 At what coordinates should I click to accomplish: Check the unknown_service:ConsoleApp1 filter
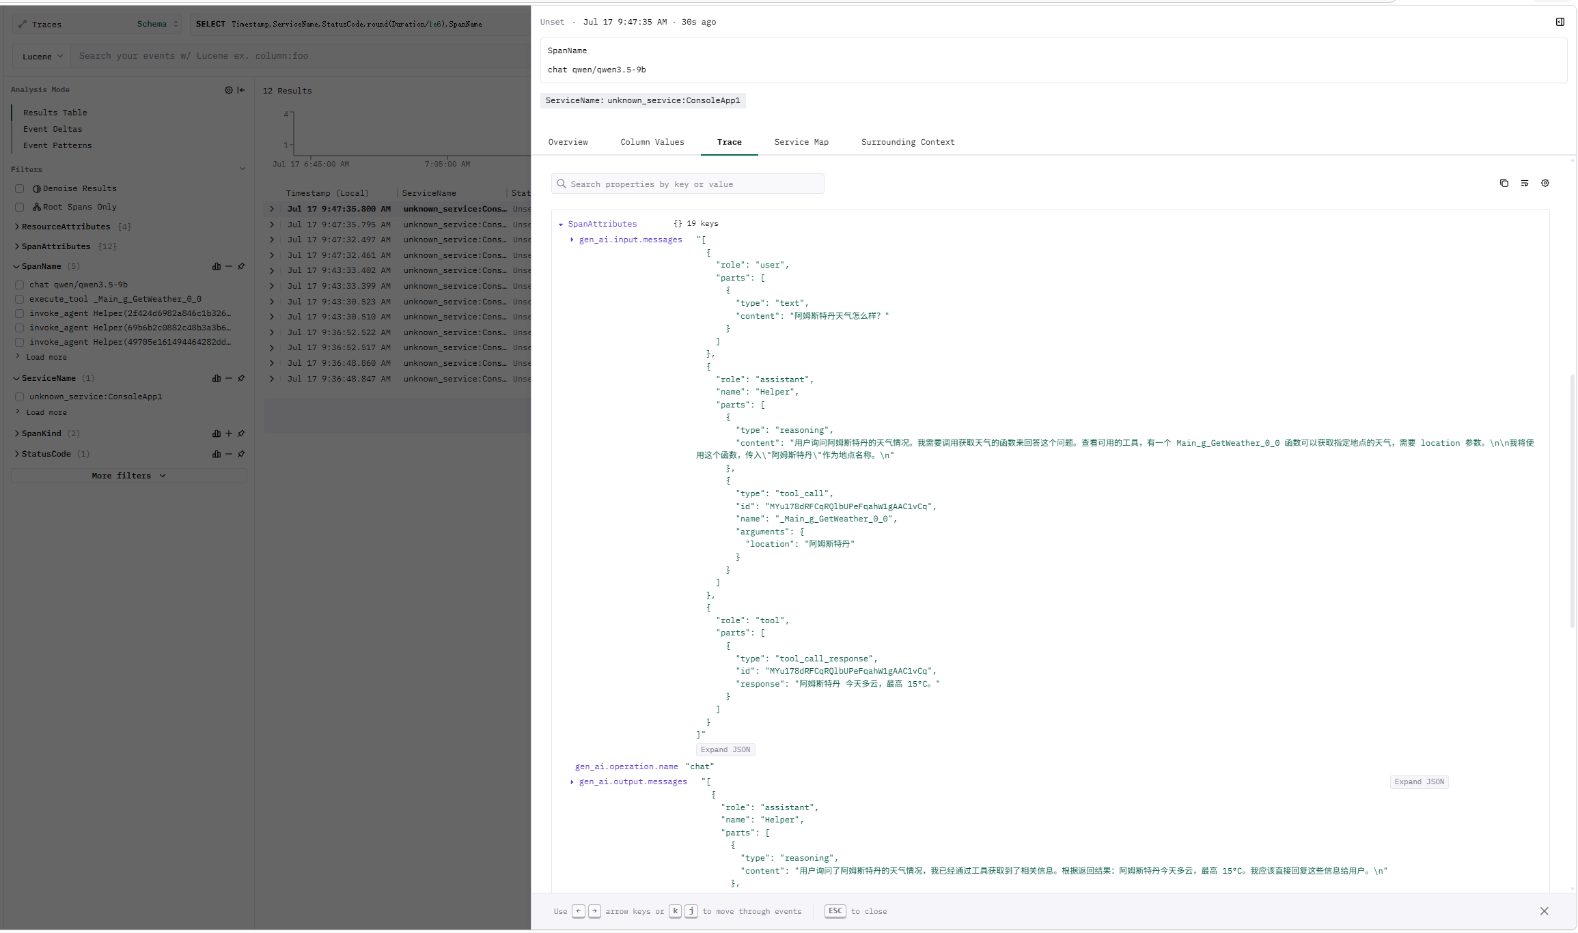coord(19,397)
